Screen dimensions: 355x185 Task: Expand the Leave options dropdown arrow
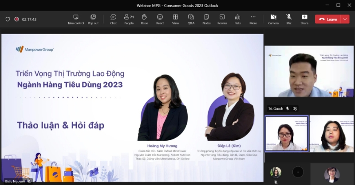coord(345,19)
